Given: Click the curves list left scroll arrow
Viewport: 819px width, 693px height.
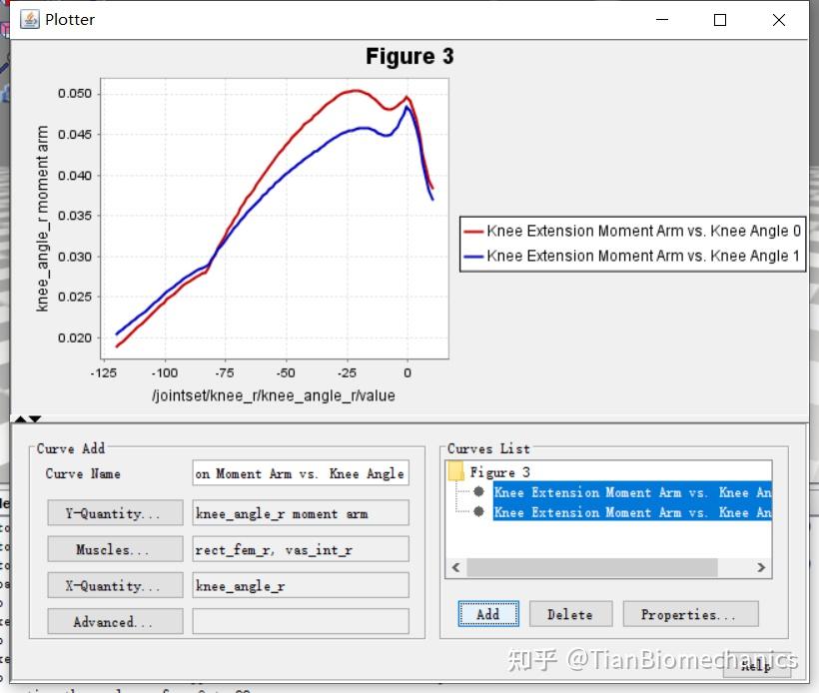Looking at the screenshot, I should tap(456, 567).
